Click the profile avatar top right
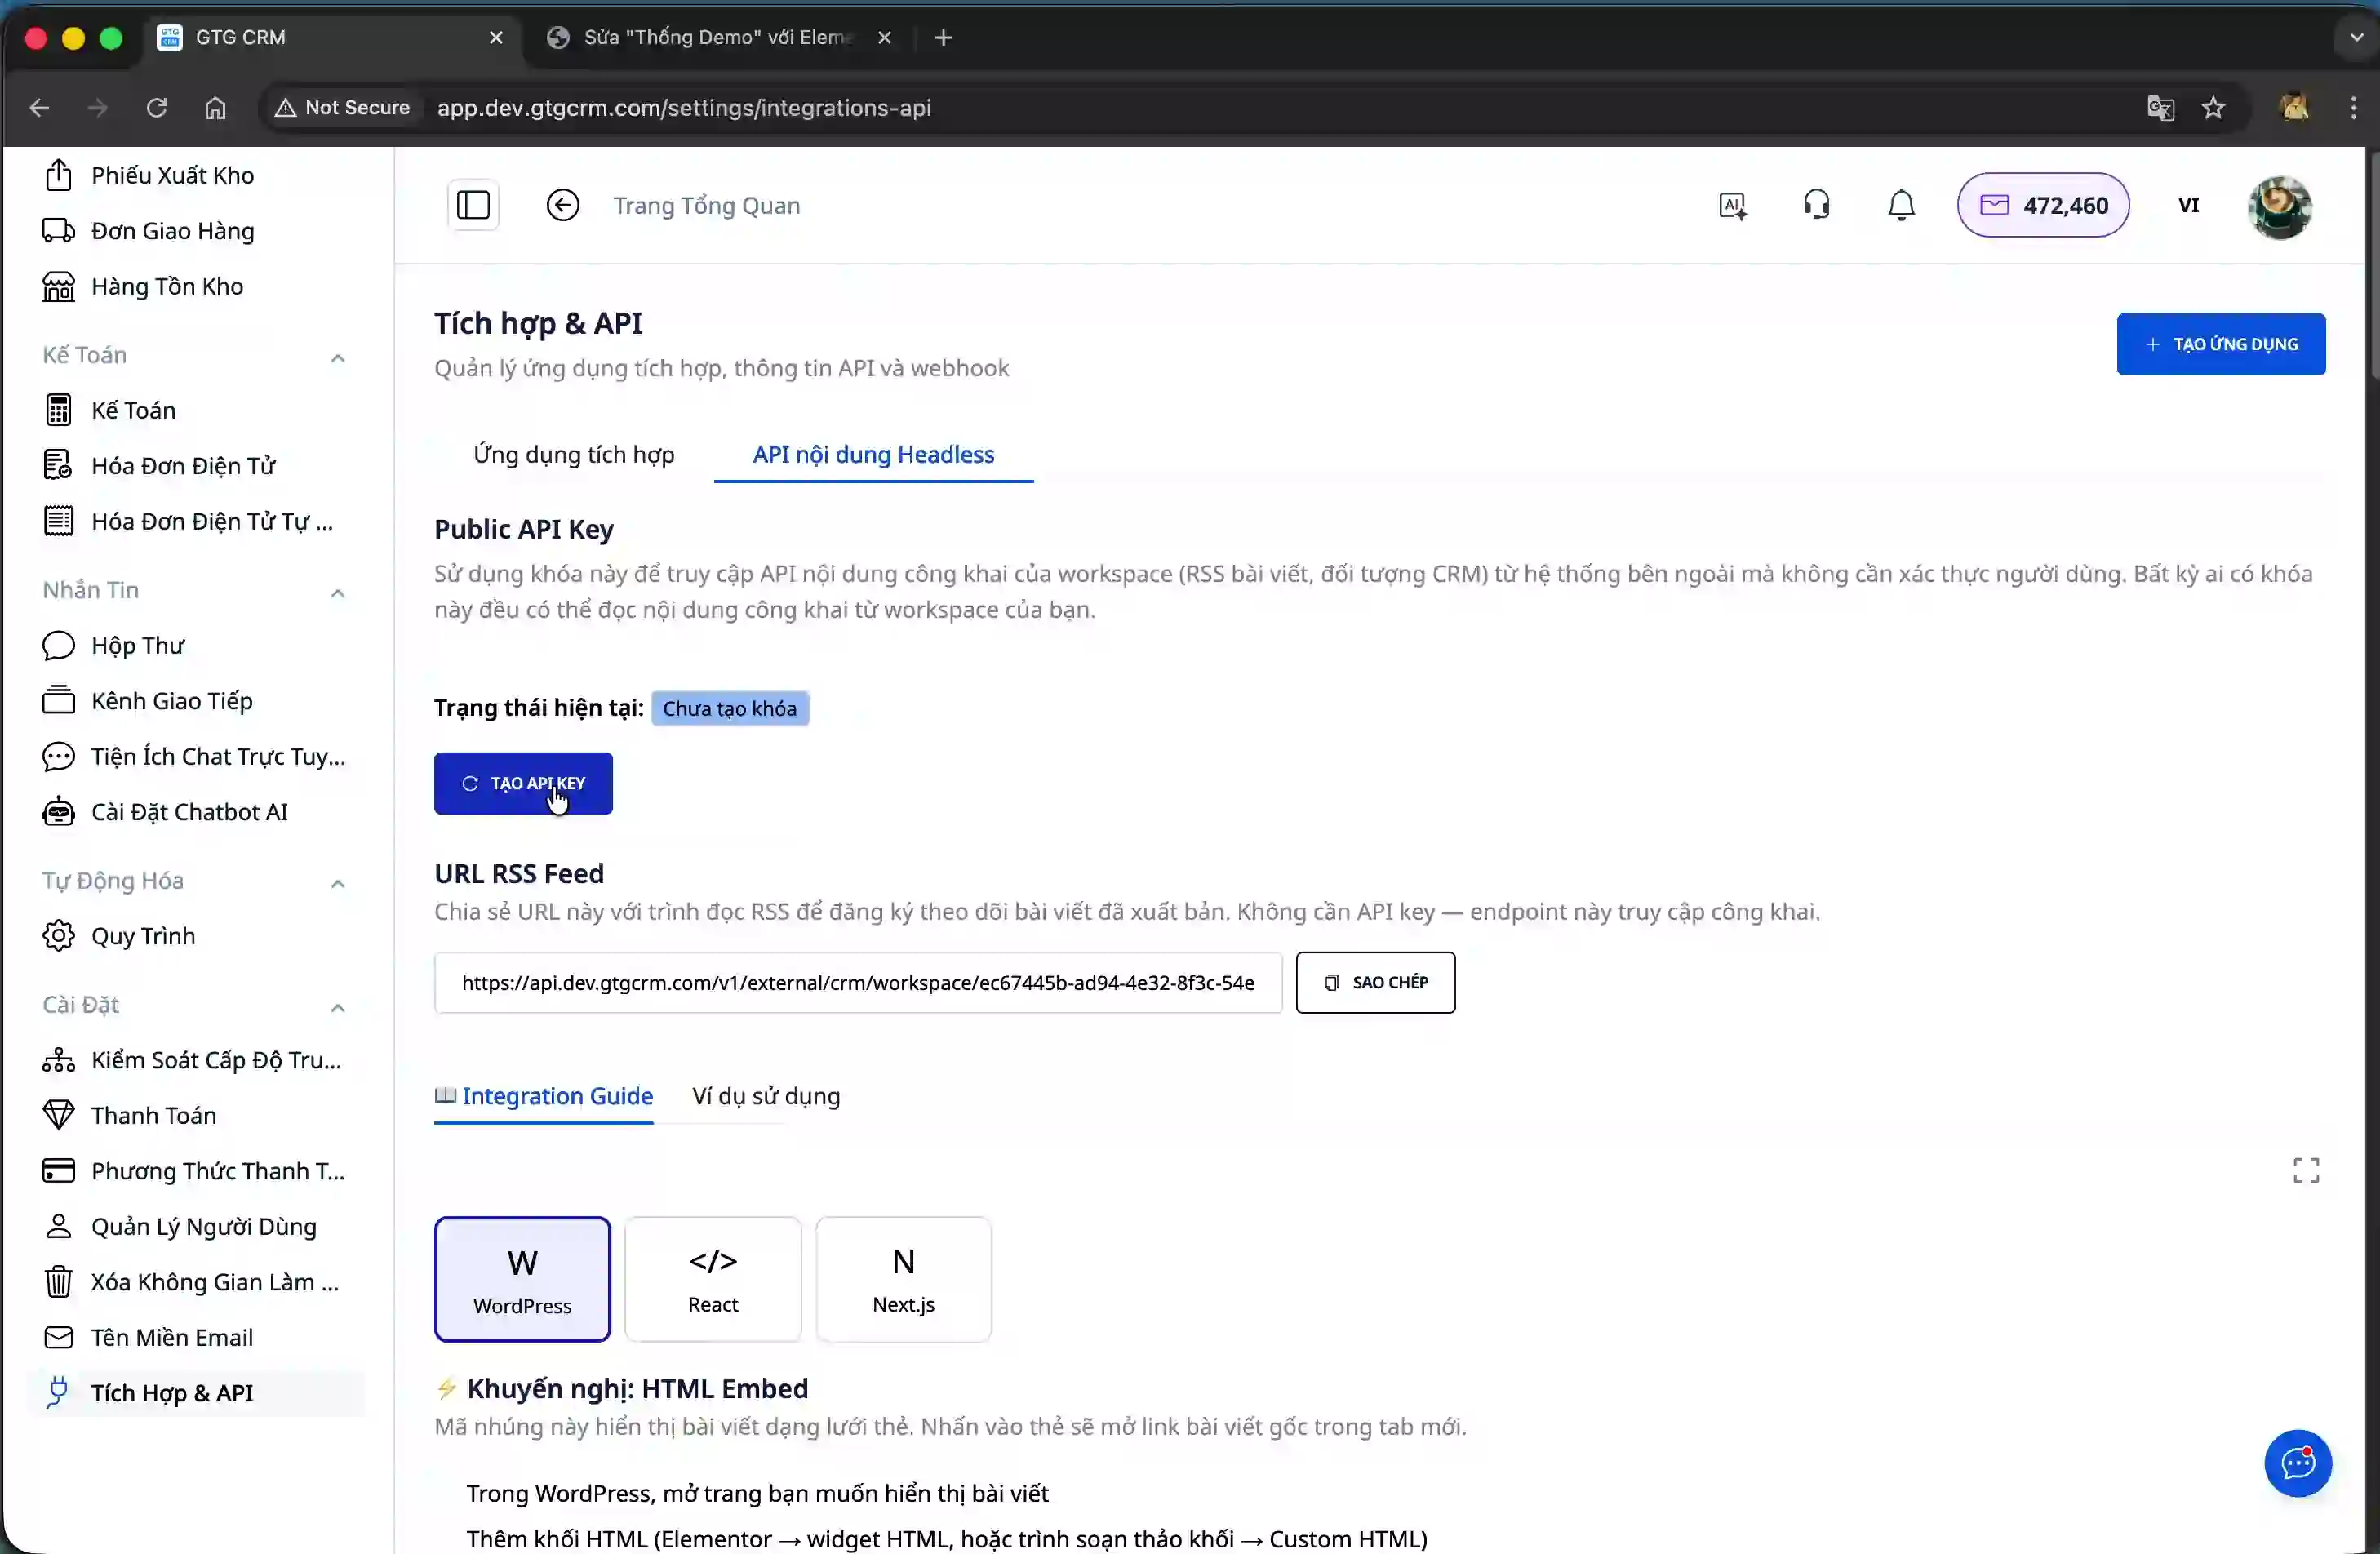Screen dimensions: 2380x1554 tap(2280, 206)
